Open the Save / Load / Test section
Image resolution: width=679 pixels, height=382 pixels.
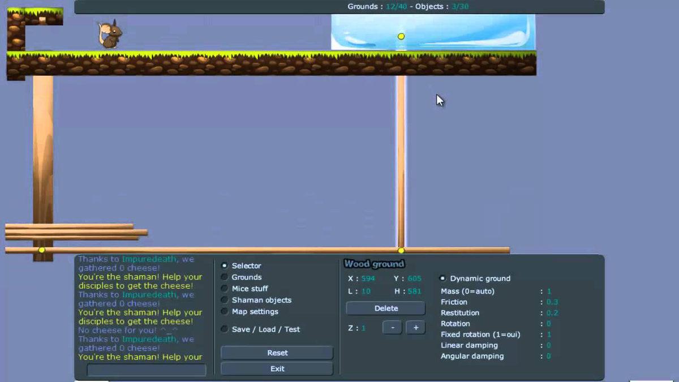pyautogui.click(x=225, y=329)
